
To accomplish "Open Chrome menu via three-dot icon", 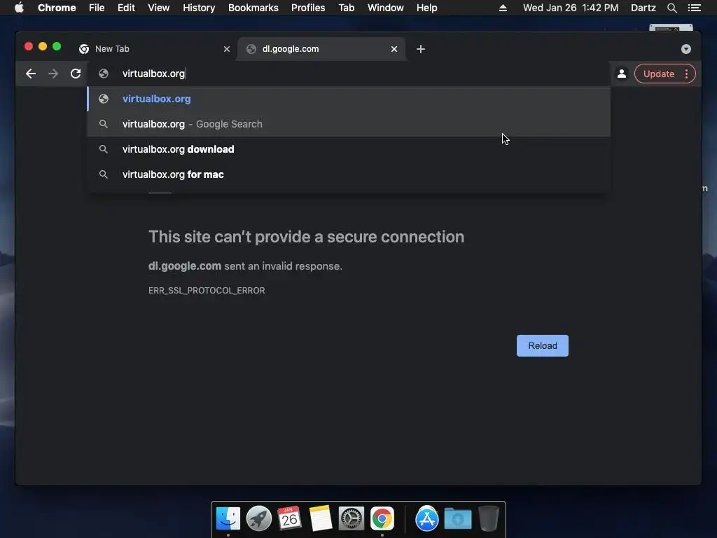I will (x=686, y=74).
